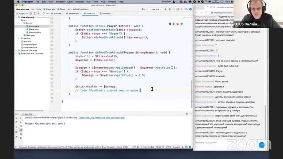This screenshot has height=159, width=283.
Task: Send chat message with blue button
Action: point(261,145)
